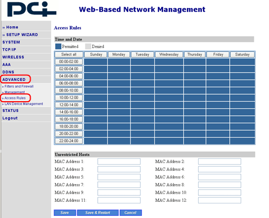Focus the MAC Address 1 field
Viewport: 269px width, 218px height.
pos(119,161)
